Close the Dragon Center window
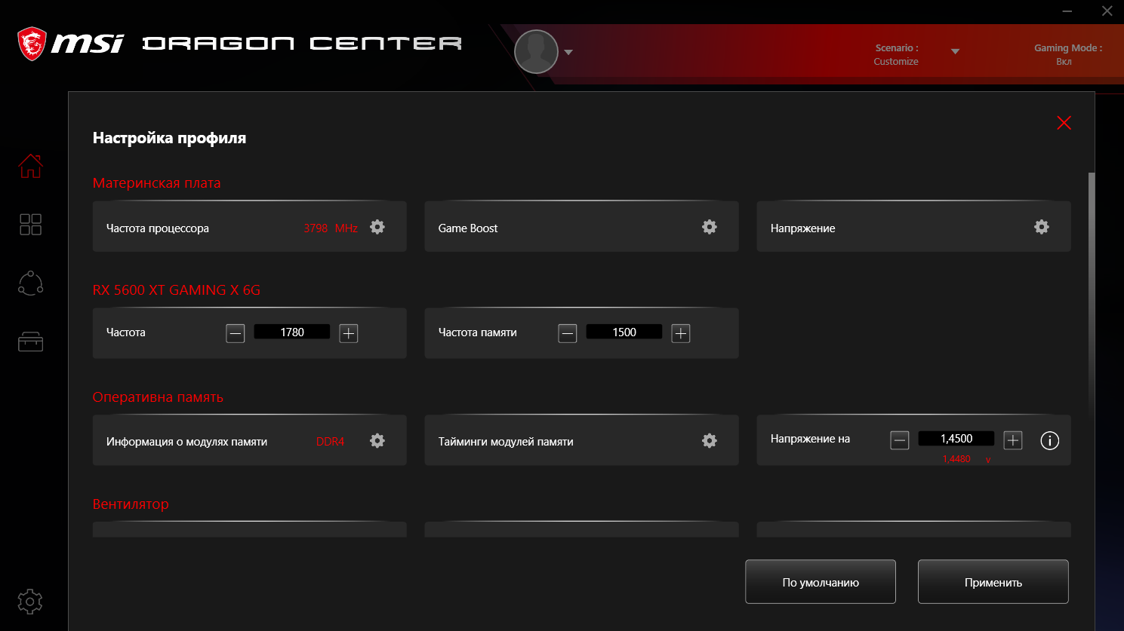Image resolution: width=1124 pixels, height=631 pixels. tap(1107, 11)
